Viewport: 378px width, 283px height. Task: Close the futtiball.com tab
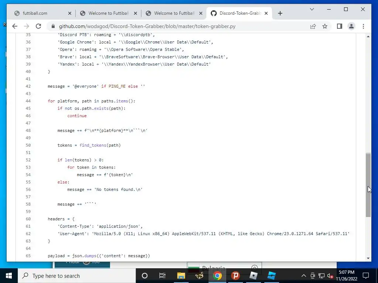pos(70,13)
